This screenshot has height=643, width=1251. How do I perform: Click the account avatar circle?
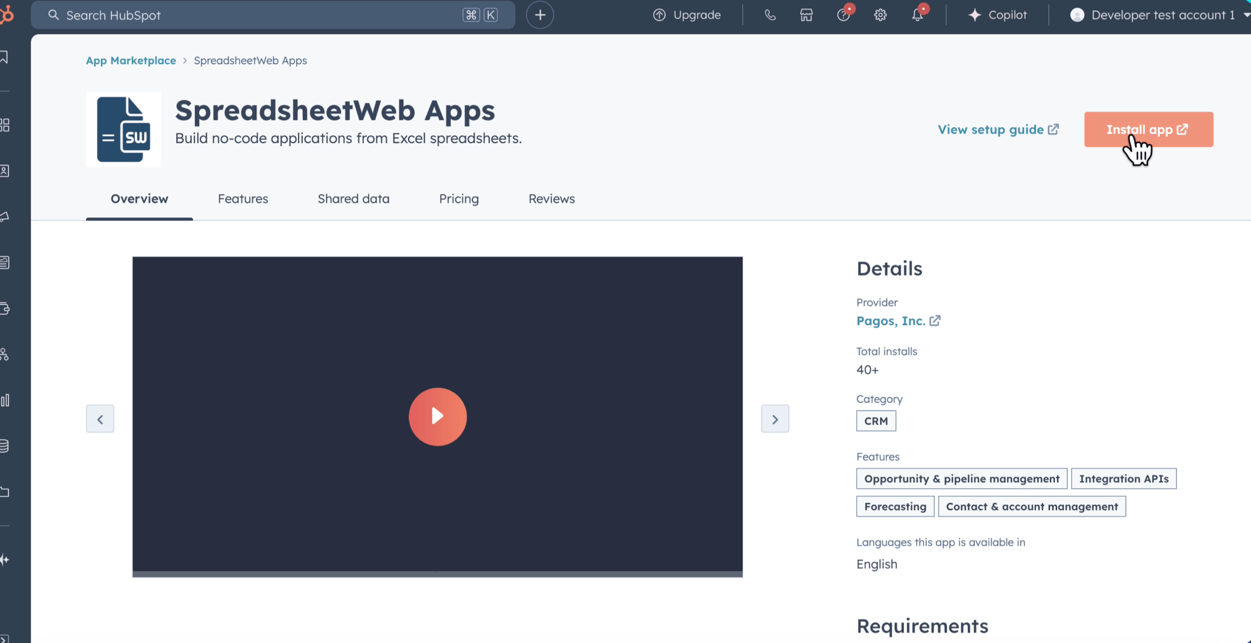pyautogui.click(x=1077, y=15)
